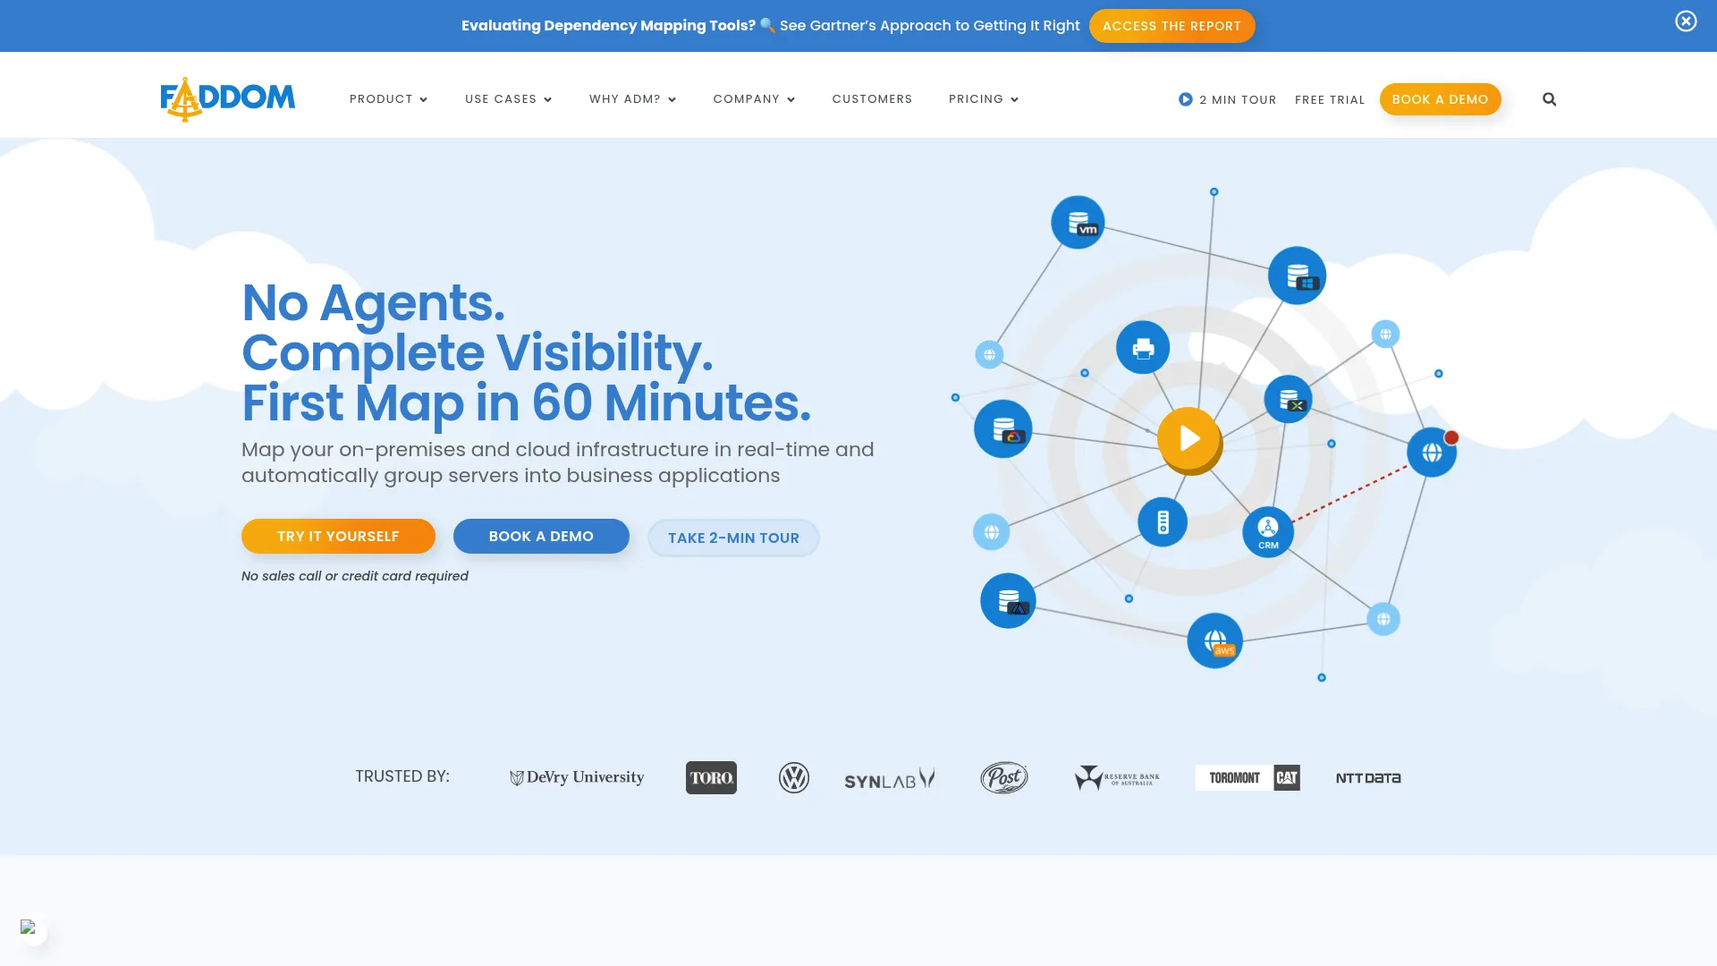Expand the Why ADM? menu

[x=632, y=99]
